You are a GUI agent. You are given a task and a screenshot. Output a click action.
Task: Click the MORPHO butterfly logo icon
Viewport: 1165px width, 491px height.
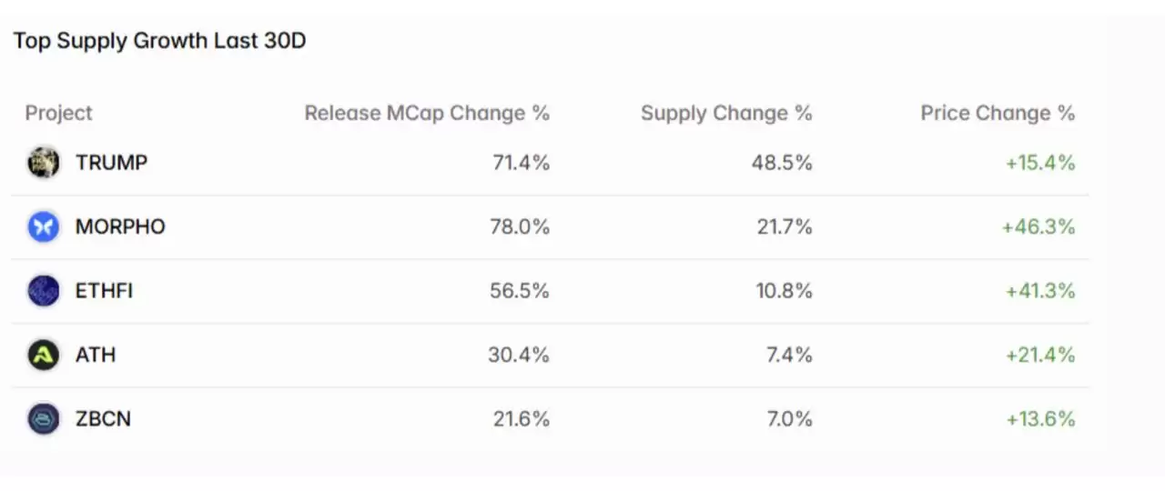43,226
